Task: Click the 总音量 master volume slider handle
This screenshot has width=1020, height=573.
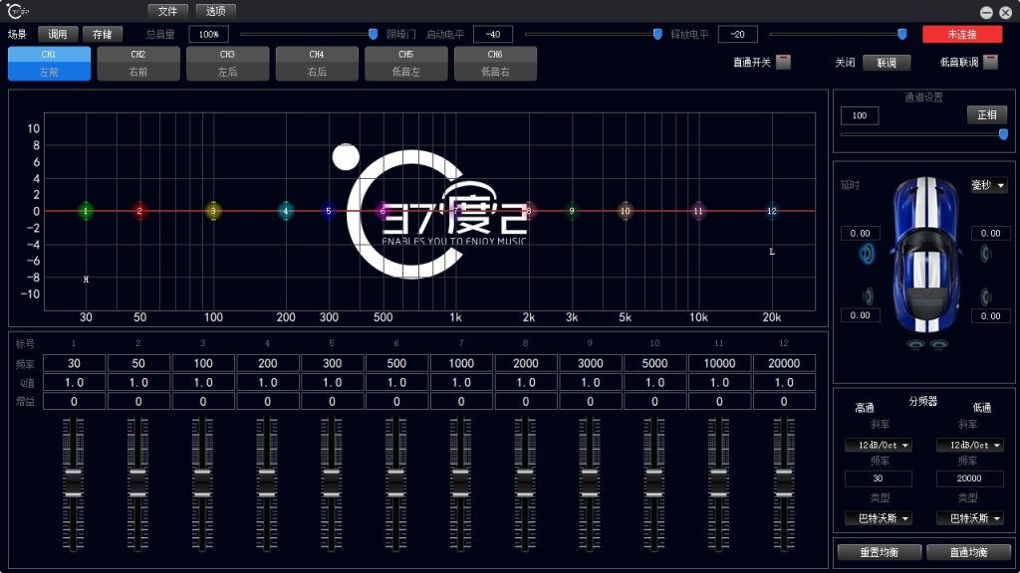Action: 373,34
